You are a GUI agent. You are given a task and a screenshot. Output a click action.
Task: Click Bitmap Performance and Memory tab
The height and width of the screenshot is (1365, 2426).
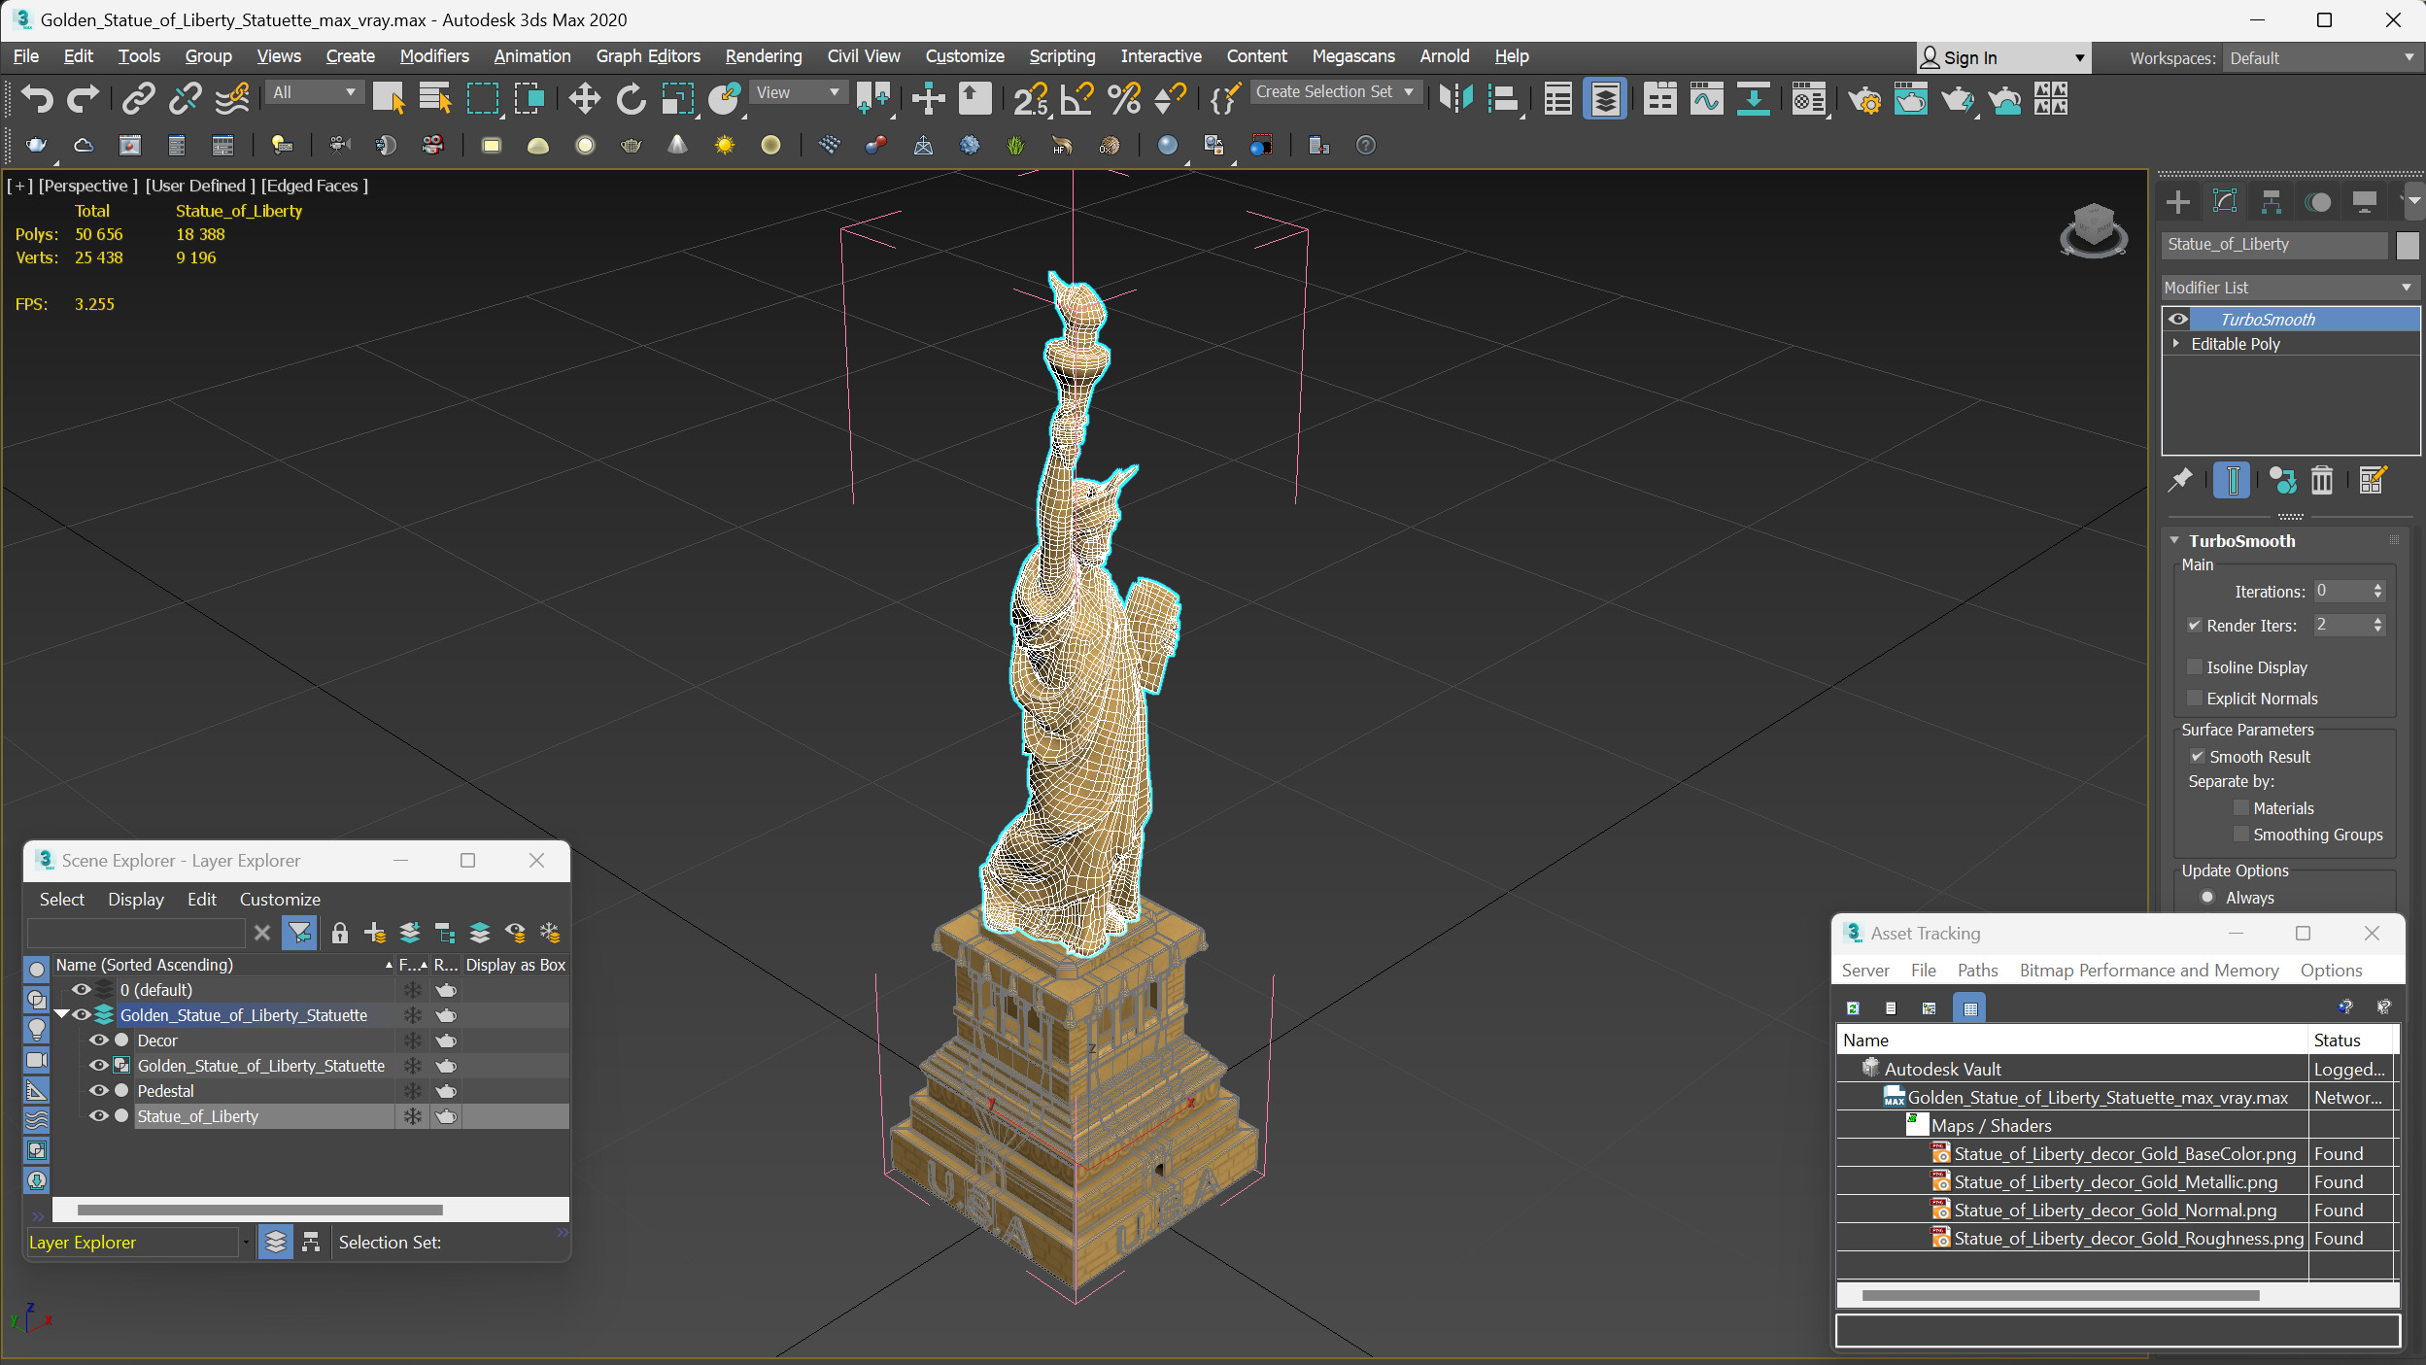2148,970
